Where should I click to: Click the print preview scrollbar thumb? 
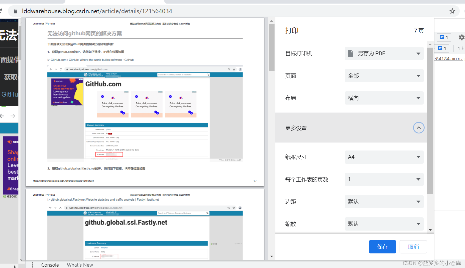tap(272, 47)
